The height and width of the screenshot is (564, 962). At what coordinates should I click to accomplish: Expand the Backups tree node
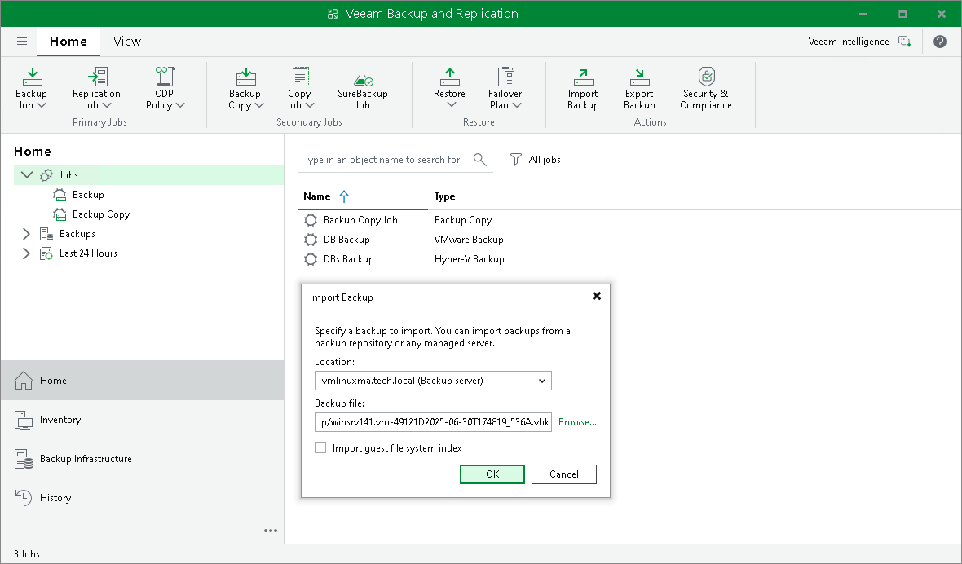click(x=25, y=233)
